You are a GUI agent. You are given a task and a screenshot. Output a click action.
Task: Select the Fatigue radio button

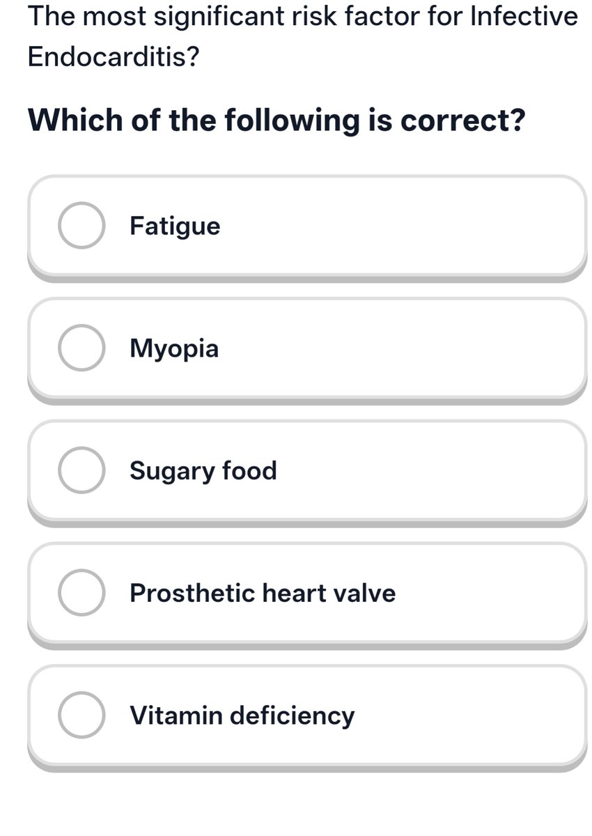click(81, 226)
